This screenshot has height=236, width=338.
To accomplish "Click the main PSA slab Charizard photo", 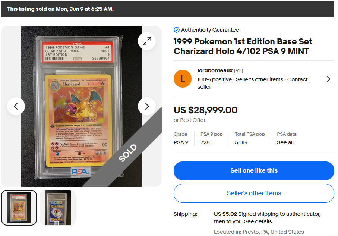I will point(81,106).
